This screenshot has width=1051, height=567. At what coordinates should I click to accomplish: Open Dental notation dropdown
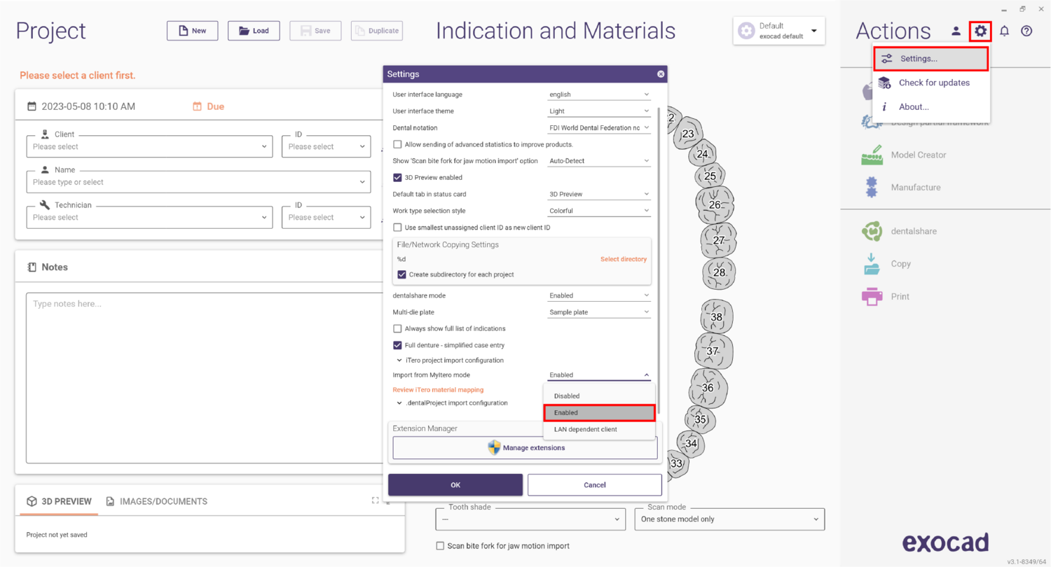click(599, 127)
